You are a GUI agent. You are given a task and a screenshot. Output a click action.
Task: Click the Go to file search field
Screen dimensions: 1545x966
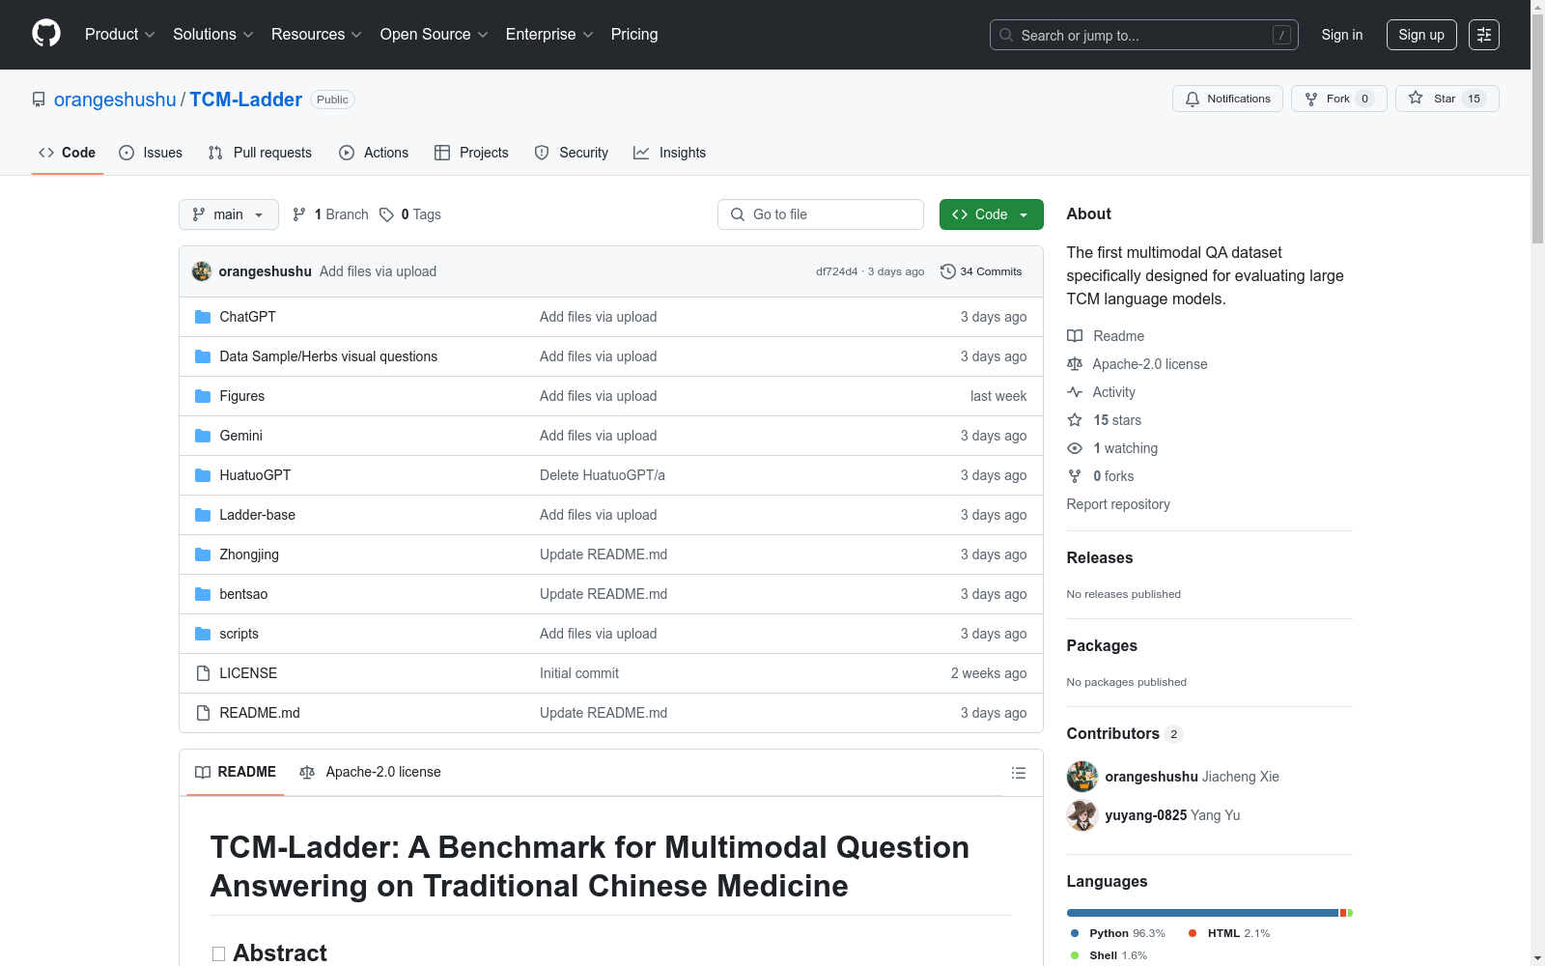821,214
